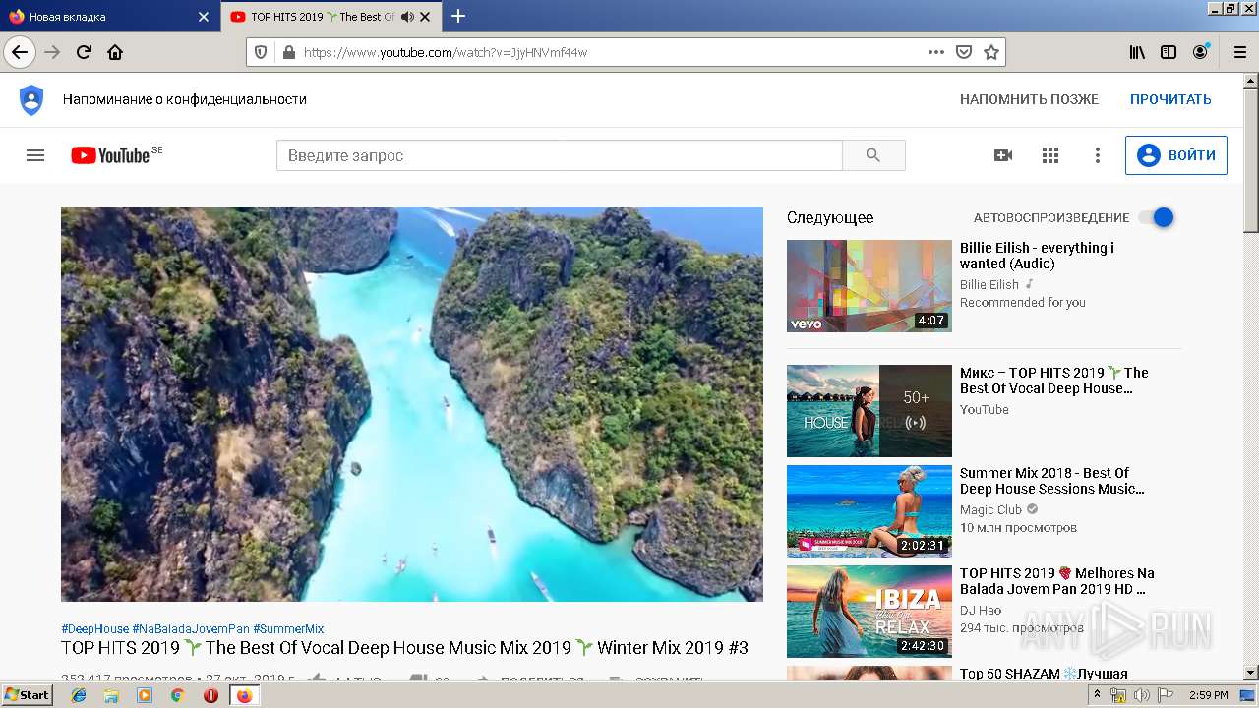The image size is (1259, 708).
Task: Click НАПОМНИТЬ ПОЗЖЕ in privacy reminder
Action: (1029, 99)
